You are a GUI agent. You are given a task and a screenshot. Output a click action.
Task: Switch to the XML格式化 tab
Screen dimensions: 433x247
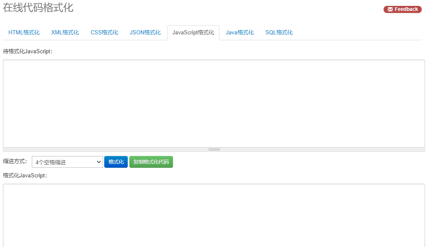(65, 33)
